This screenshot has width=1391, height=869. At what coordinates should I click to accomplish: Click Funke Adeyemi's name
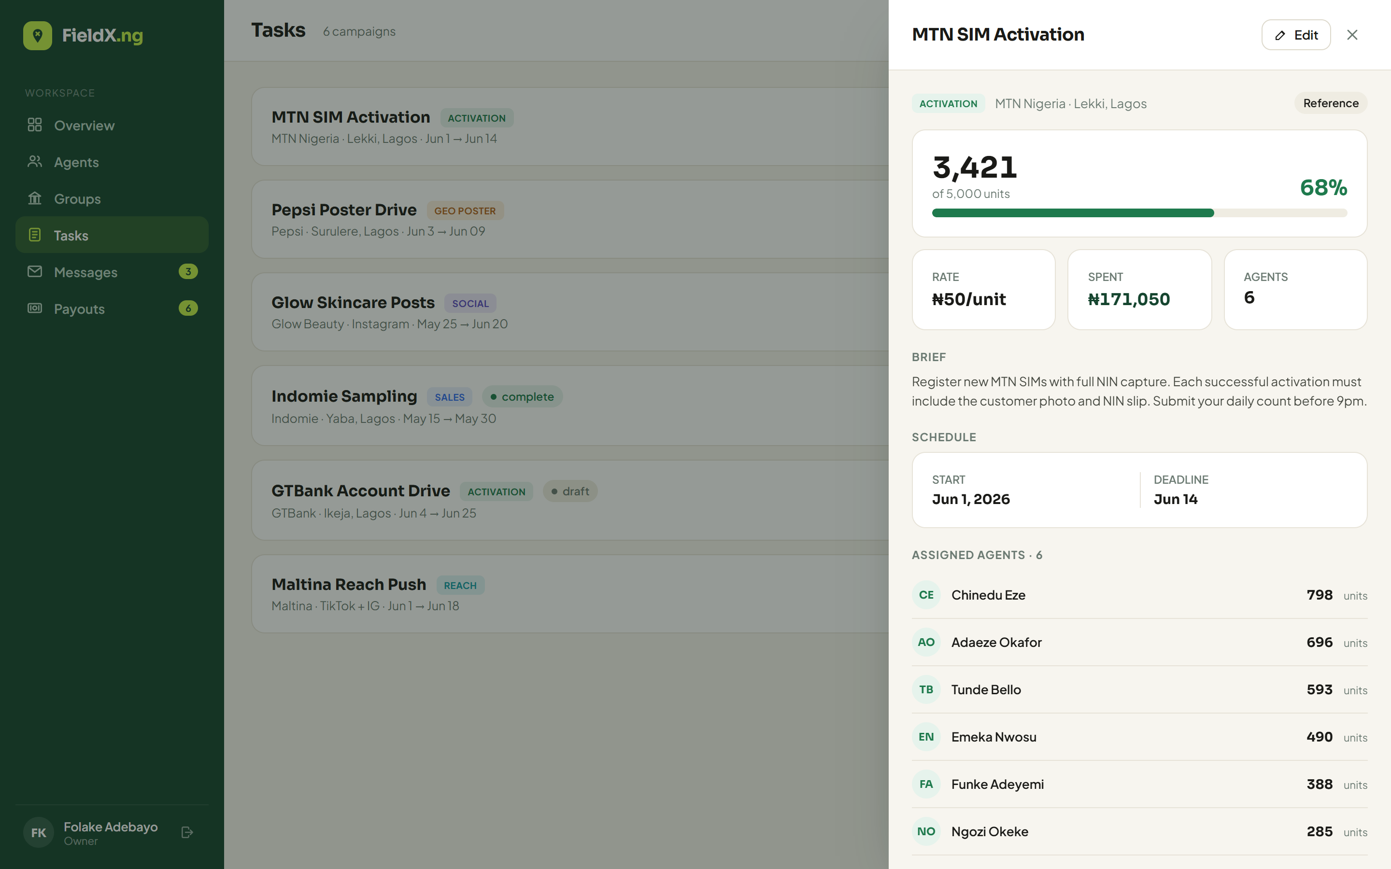click(x=997, y=784)
